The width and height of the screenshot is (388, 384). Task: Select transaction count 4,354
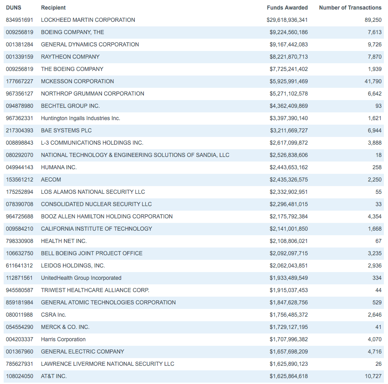pyautogui.click(x=374, y=217)
